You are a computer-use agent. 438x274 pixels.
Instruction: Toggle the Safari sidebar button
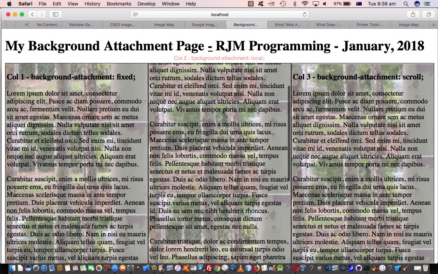point(55,14)
